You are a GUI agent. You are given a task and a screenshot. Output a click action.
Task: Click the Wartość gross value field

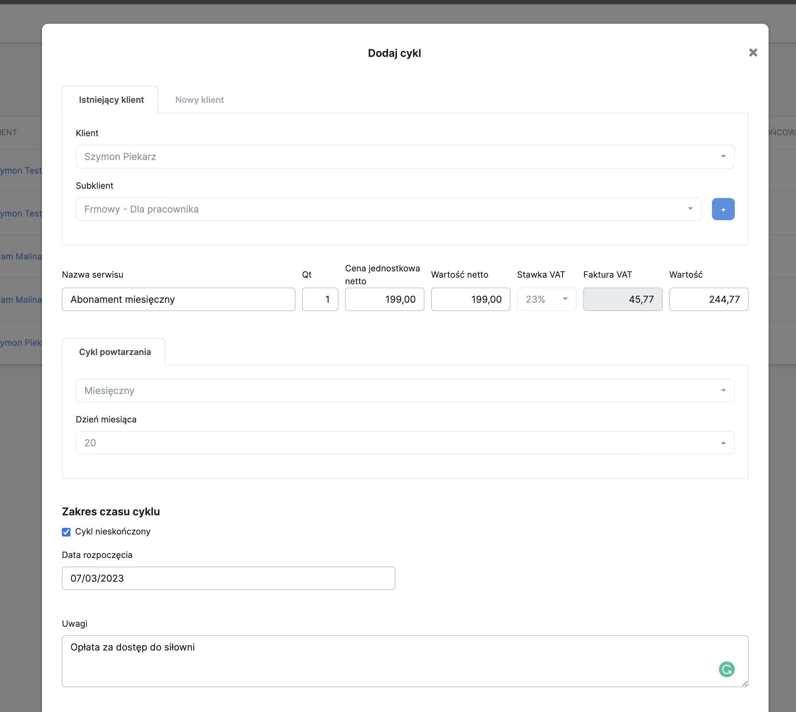(708, 299)
